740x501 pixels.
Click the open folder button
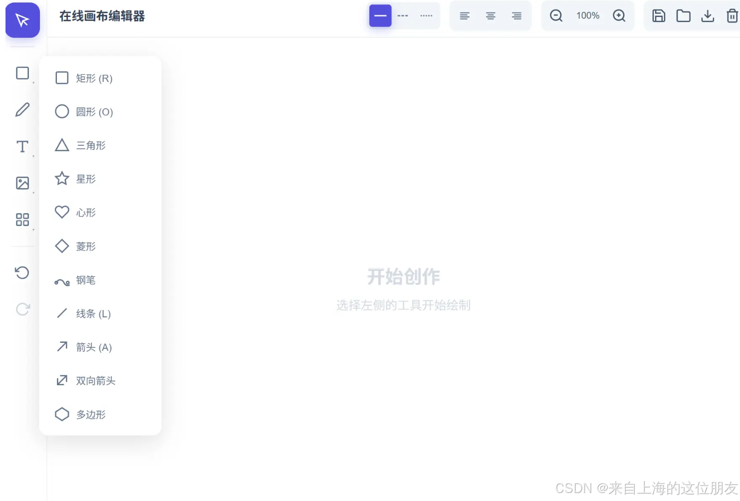[683, 15]
